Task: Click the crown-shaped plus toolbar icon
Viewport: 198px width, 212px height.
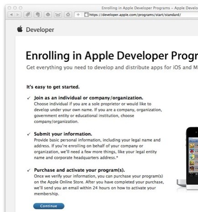Action: pos(58,15)
